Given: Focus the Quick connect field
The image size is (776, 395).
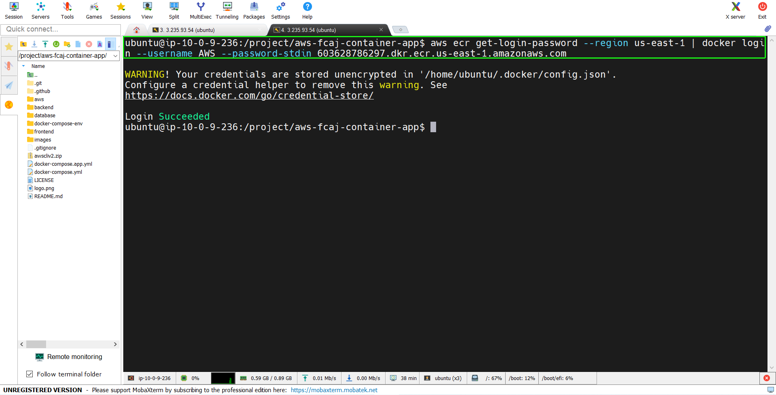Looking at the screenshot, I should tap(61, 30).
